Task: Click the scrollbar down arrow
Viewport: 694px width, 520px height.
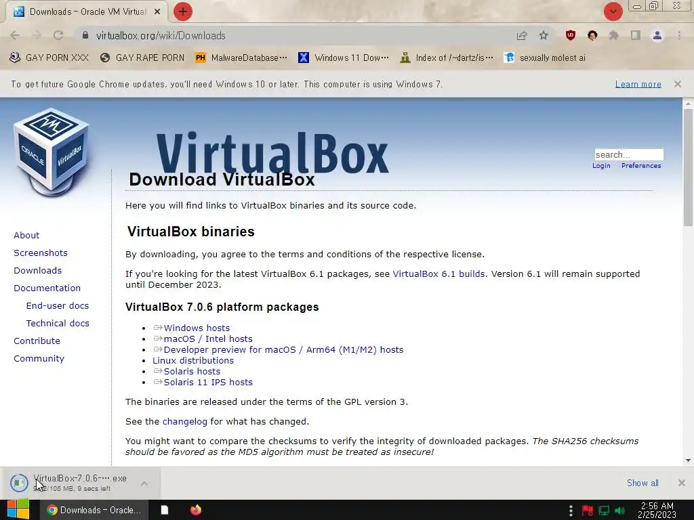Action: (x=688, y=460)
